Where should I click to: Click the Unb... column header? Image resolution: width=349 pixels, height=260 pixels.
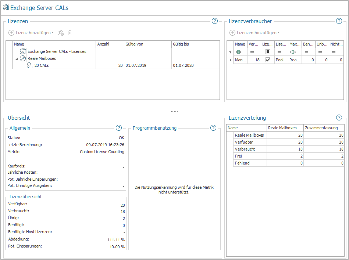(x=322, y=44)
